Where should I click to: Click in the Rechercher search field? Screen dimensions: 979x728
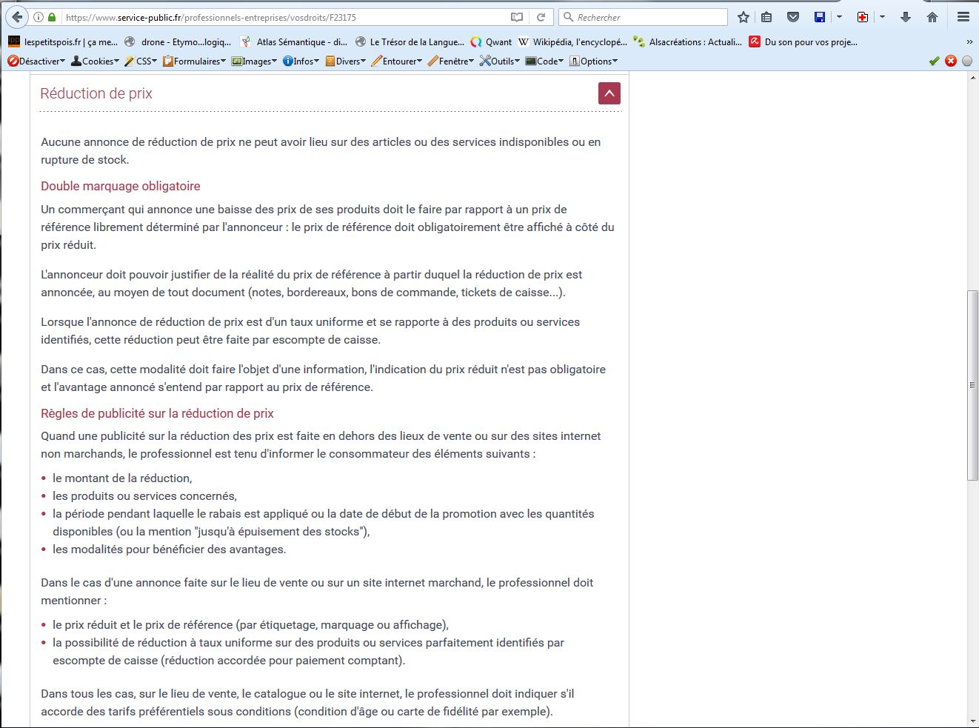point(648,17)
